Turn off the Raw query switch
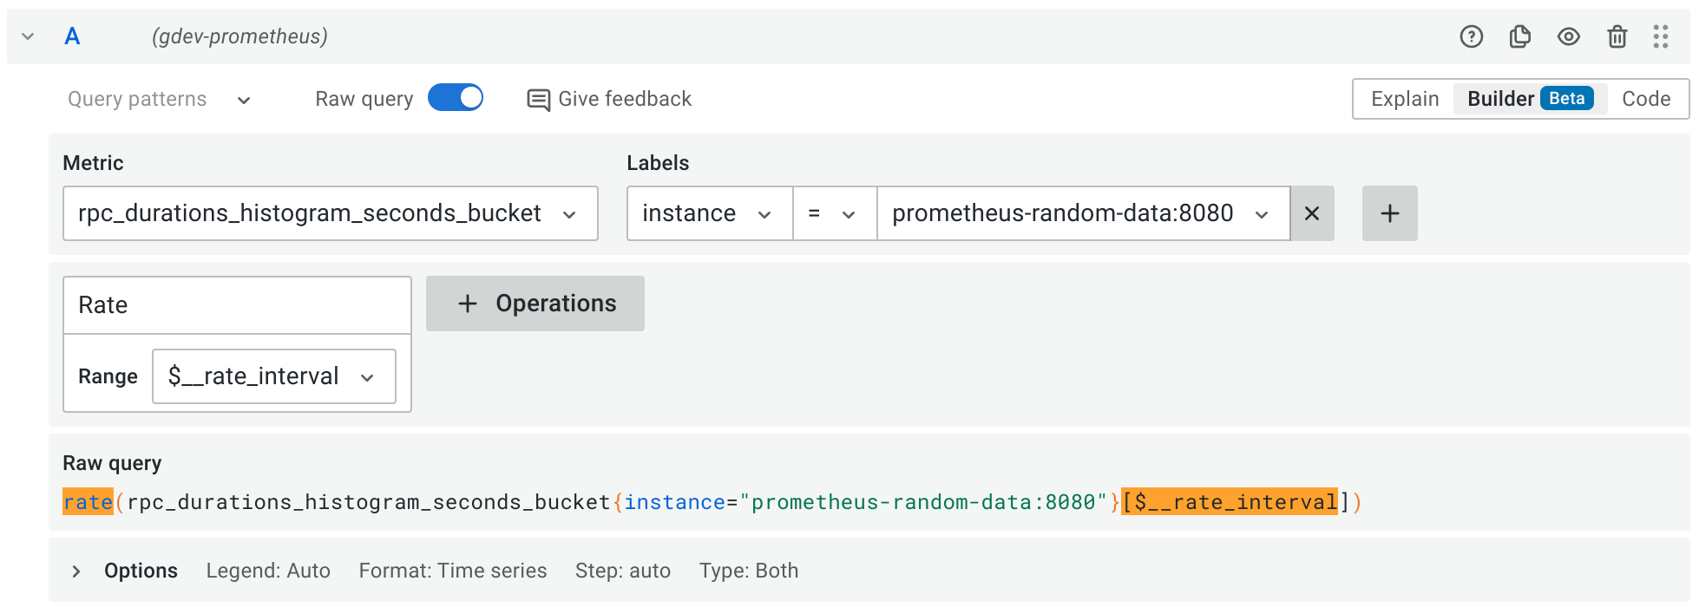This screenshot has height=614, width=1699. pyautogui.click(x=456, y=98)
